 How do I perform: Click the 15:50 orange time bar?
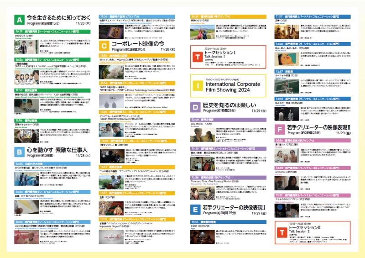coord(137,55)
